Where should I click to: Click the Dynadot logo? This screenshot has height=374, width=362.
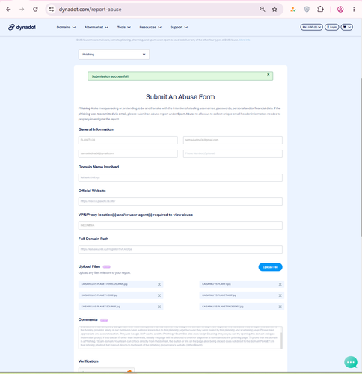point(22,27)
